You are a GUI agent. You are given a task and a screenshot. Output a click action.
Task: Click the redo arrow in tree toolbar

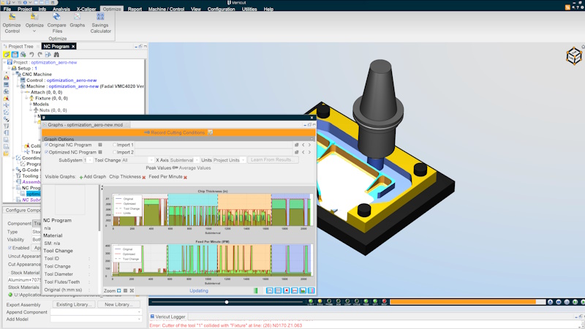point(40,54)
